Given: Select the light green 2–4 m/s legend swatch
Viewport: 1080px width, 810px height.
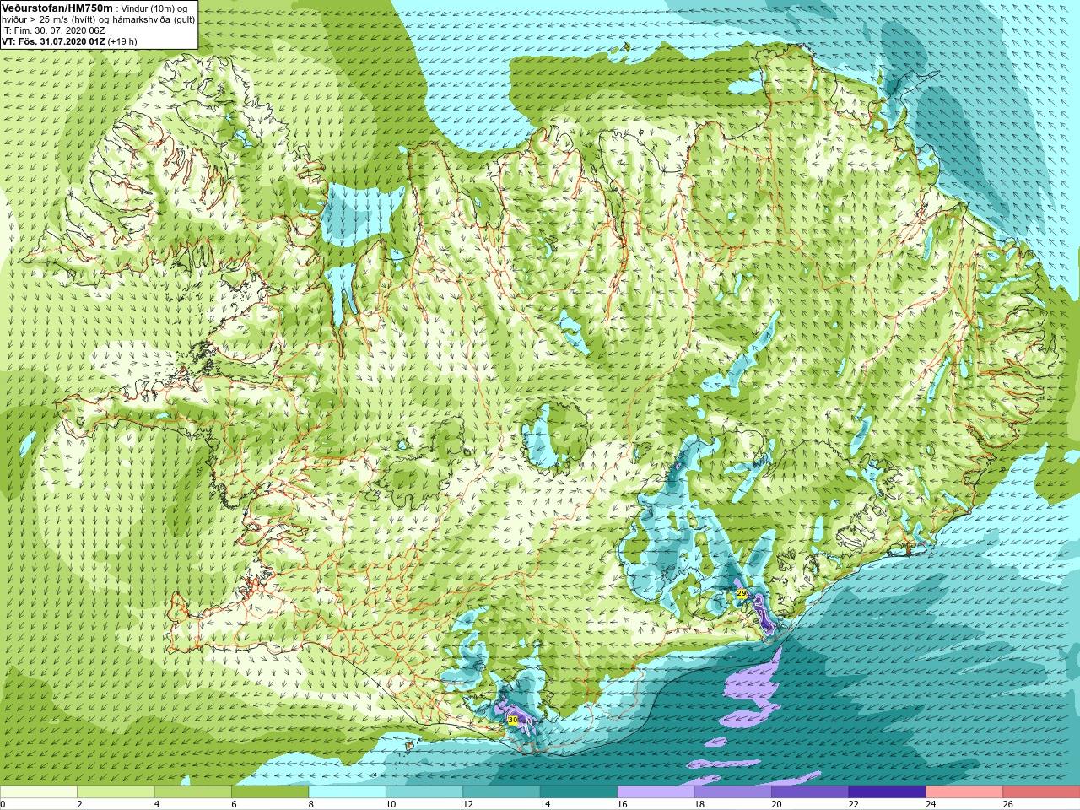Looking at the screenshot, I should point(116,792).
